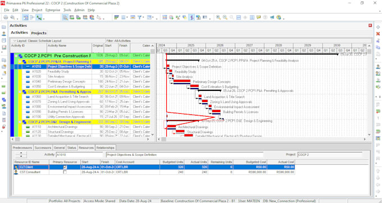Collapse Project Planning & Feasibility group
The width and height of the screenshot is (382, 203).
tap(20, 62)
